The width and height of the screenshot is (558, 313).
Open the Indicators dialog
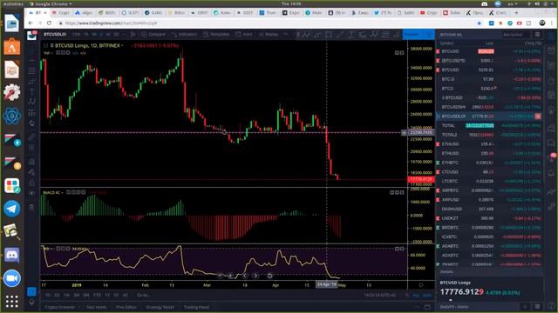coord(184,35)
